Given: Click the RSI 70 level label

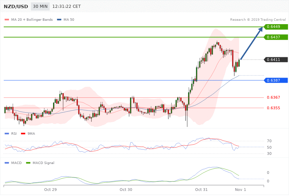Looking at the screenshot, I should [x=269, y=141].
